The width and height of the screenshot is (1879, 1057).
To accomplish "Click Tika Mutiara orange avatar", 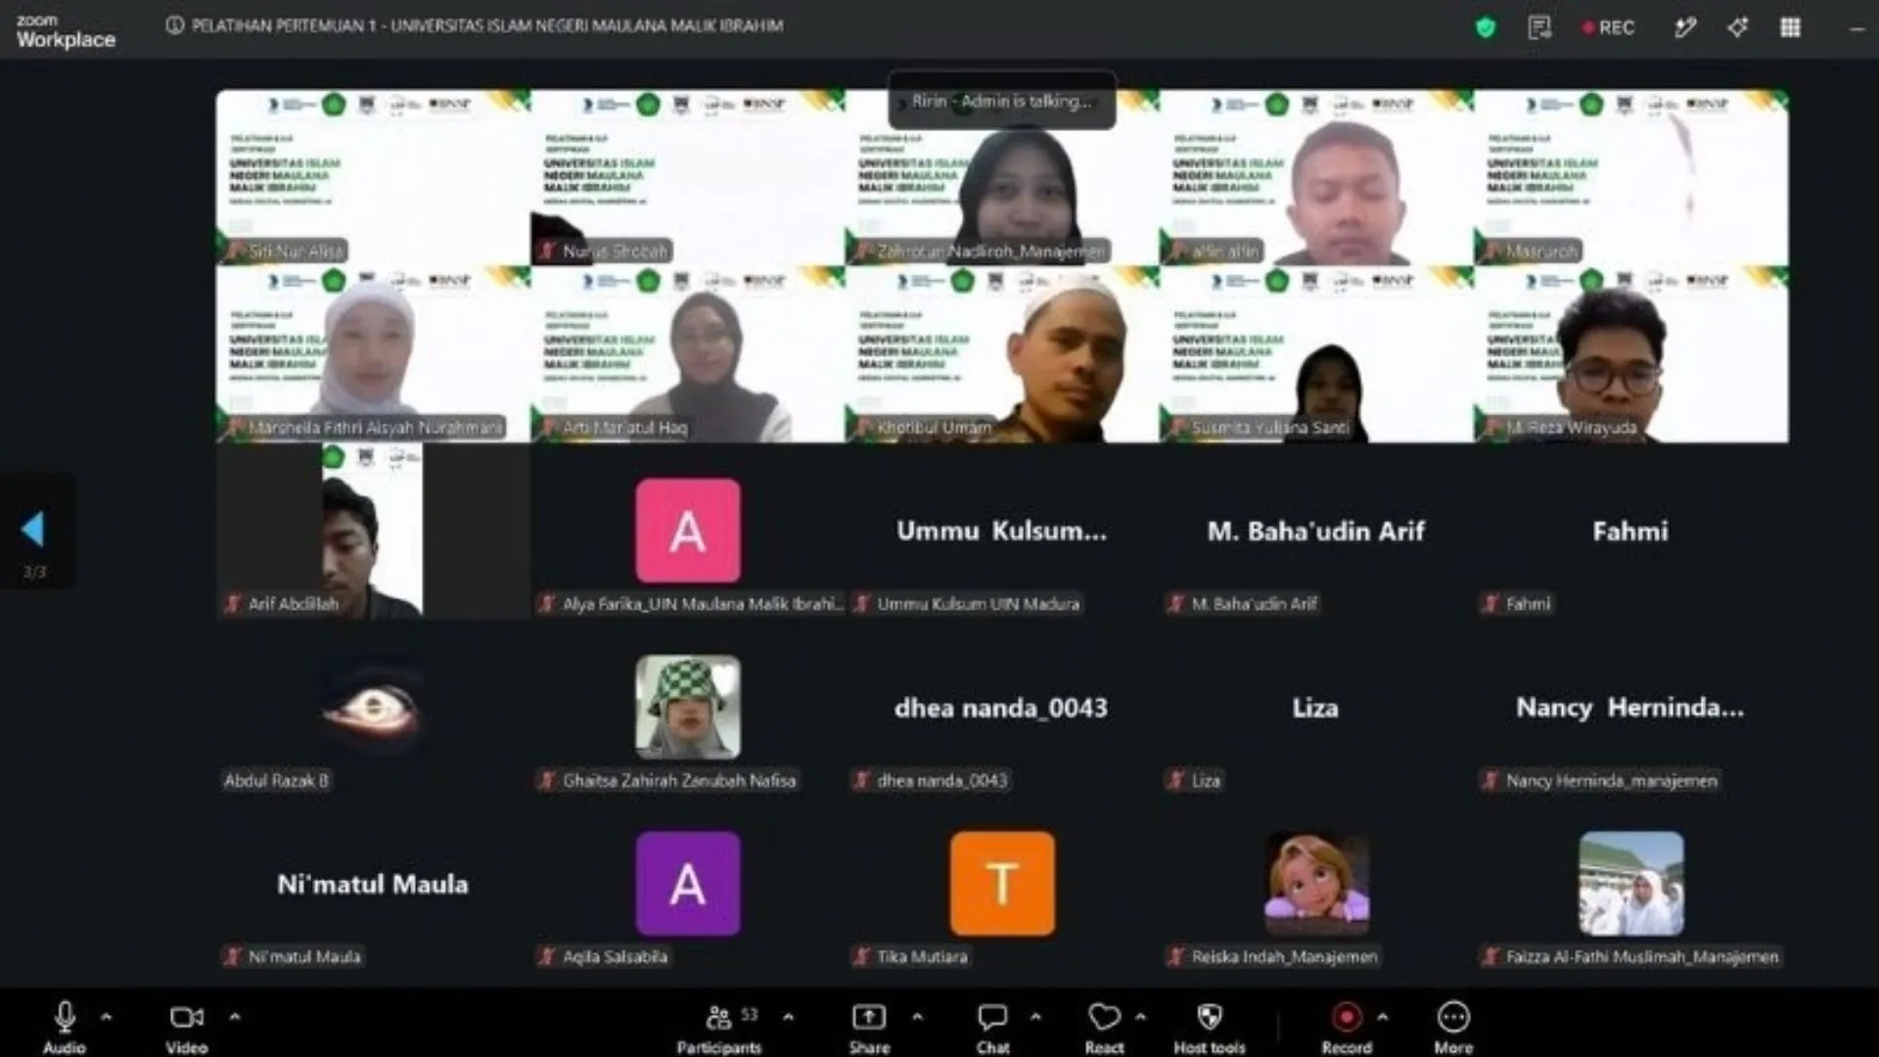I will [x=1002, y=884].
